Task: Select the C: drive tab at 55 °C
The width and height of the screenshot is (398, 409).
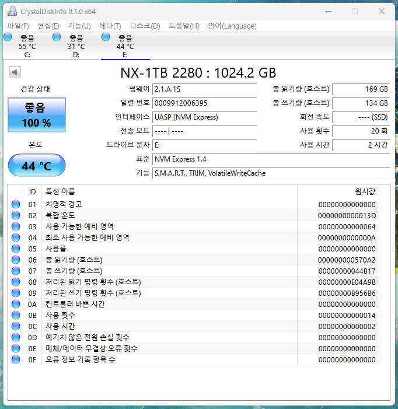Action: pyautogui.click(x=27, y=46)
